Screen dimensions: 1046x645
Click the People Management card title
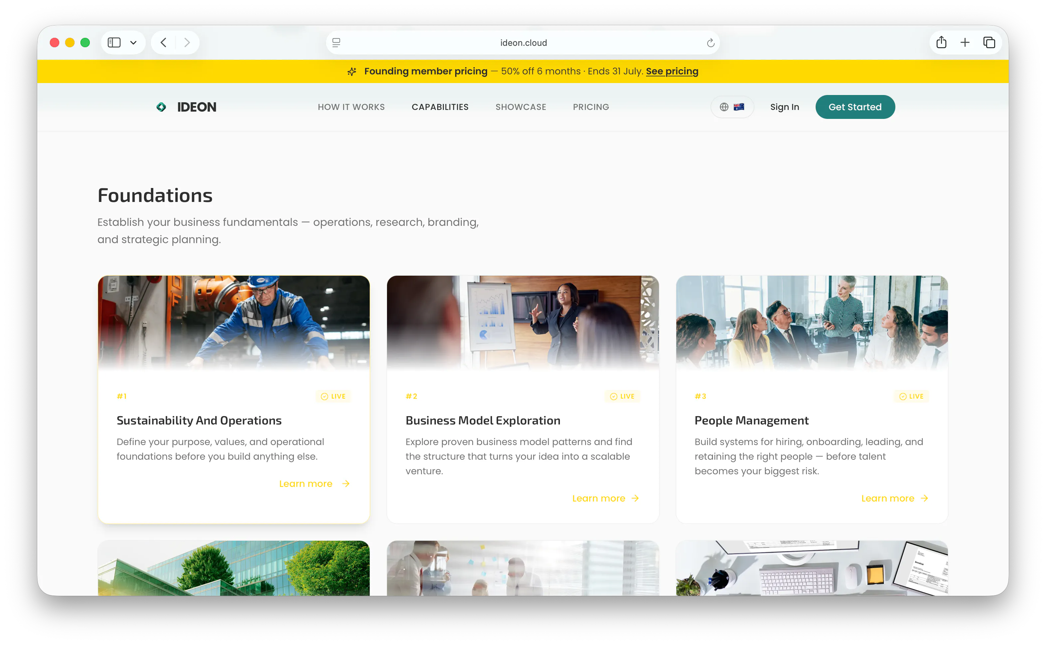[x=751, y=420]
